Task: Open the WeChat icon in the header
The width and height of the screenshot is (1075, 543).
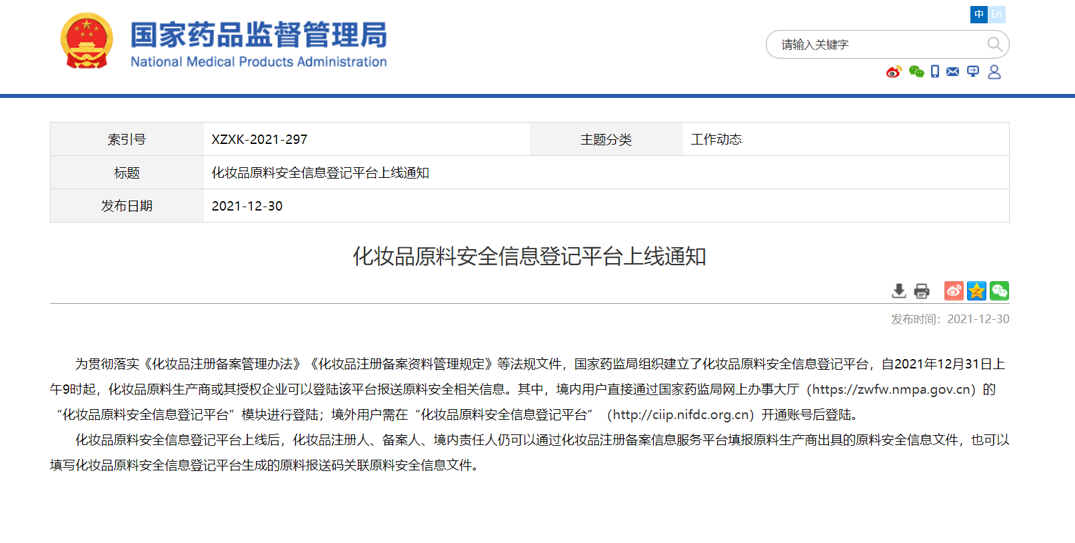Action: point(916,72)
